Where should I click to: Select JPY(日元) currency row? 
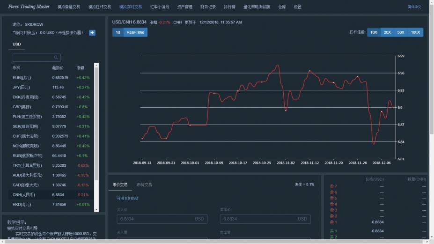[51, 87]
